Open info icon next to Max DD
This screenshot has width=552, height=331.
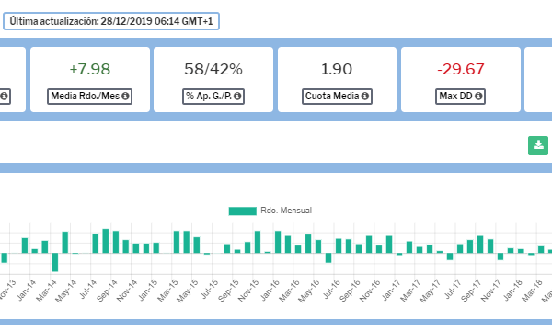478,96
